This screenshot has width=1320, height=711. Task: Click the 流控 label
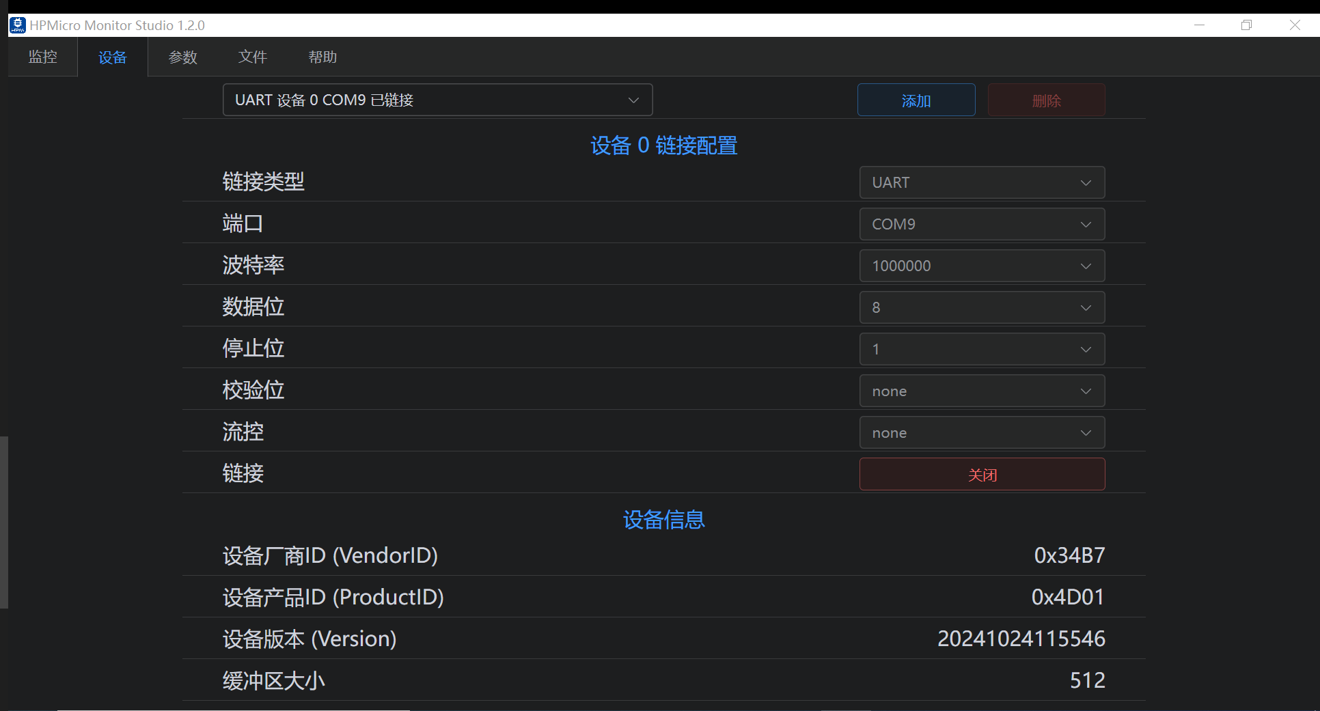point(243,432)
